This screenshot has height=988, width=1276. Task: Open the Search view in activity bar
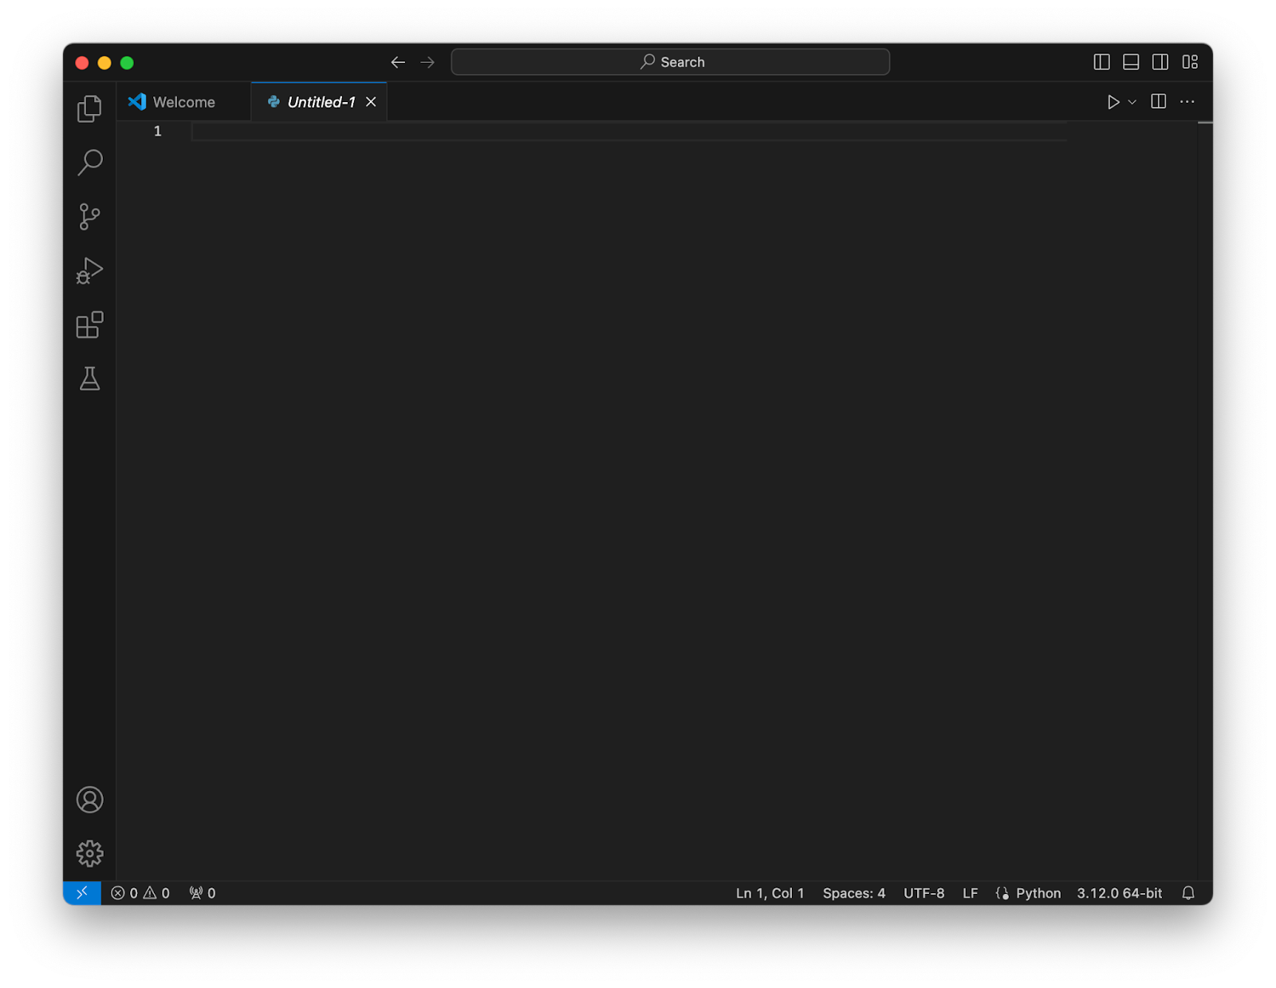coord(89,163)
